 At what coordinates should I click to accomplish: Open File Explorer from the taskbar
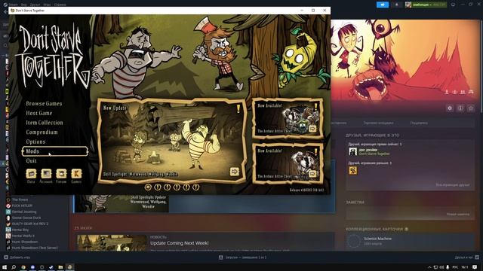[60, 267]
